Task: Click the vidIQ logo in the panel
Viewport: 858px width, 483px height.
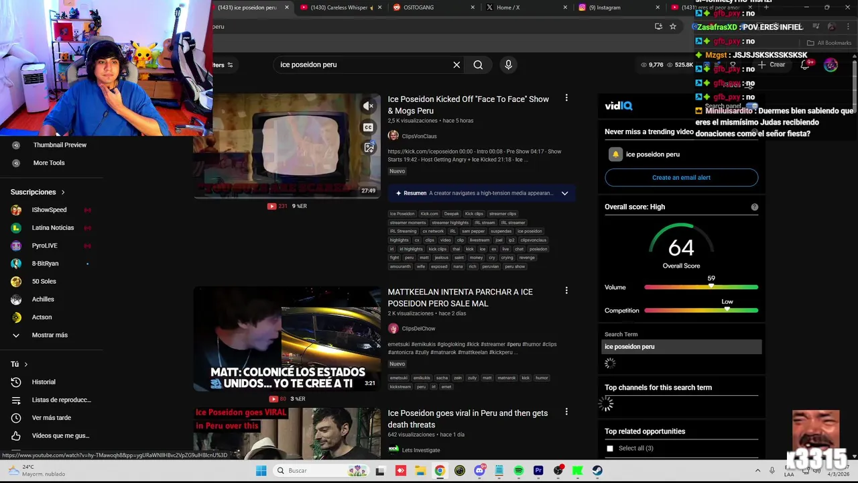Action: [x=618, y=106]
